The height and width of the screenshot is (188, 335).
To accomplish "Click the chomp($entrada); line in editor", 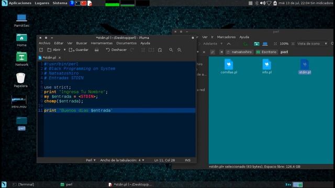I will click(x=64, y=101).
